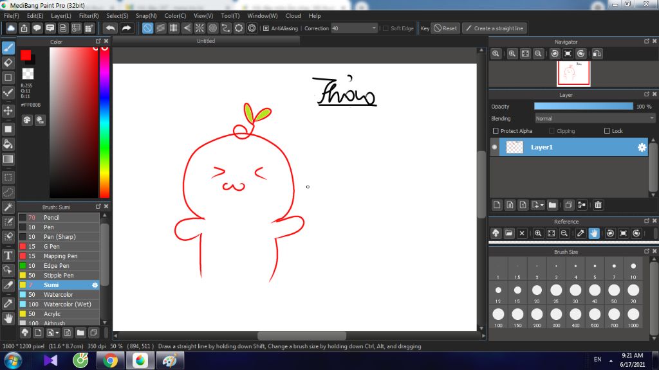
Task: Switch to the Untitled canvas tab
Action: pos(206,41)
